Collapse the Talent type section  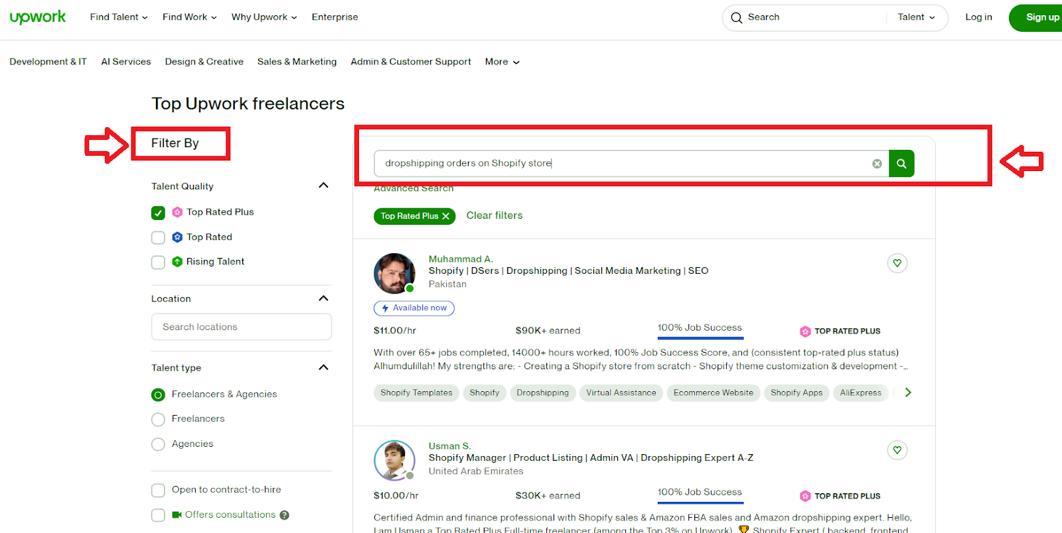tap(323, 367)
